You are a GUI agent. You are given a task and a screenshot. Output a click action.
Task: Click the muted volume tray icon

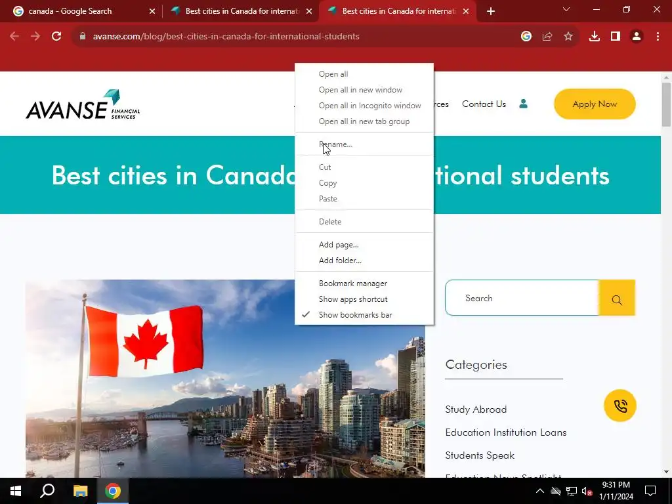pyautogui.click(x=587, y=491)
